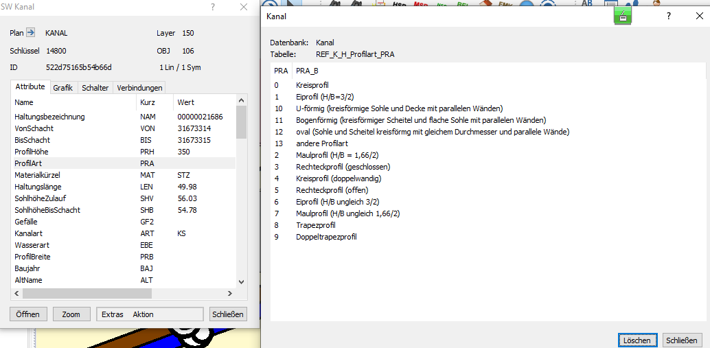Open the Aktion menu

[143, 314]
